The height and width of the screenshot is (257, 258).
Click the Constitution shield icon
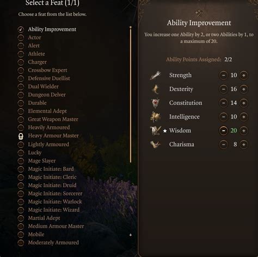click(155, 103)
